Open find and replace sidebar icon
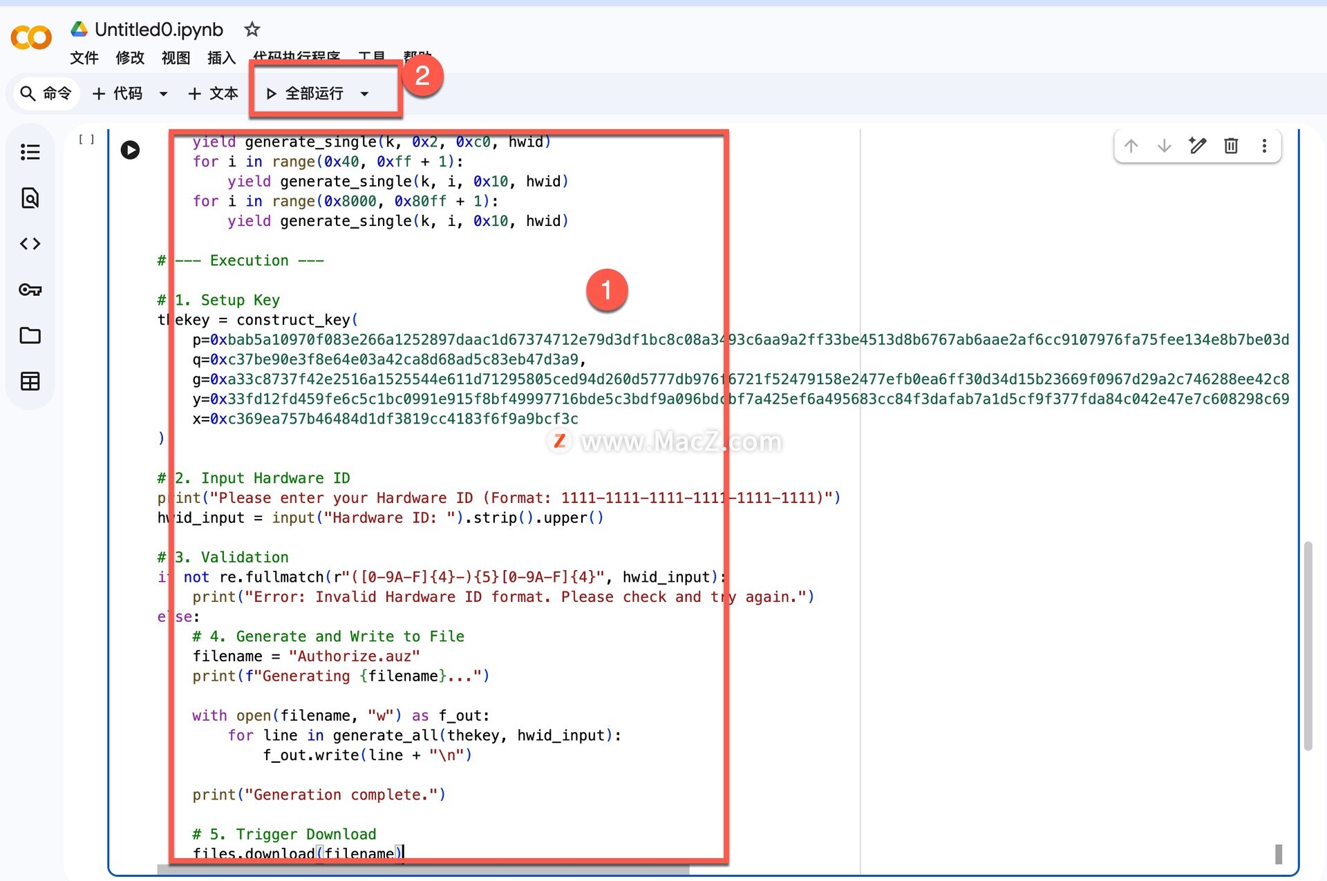The image size is (1327, 881). [30, 198]
